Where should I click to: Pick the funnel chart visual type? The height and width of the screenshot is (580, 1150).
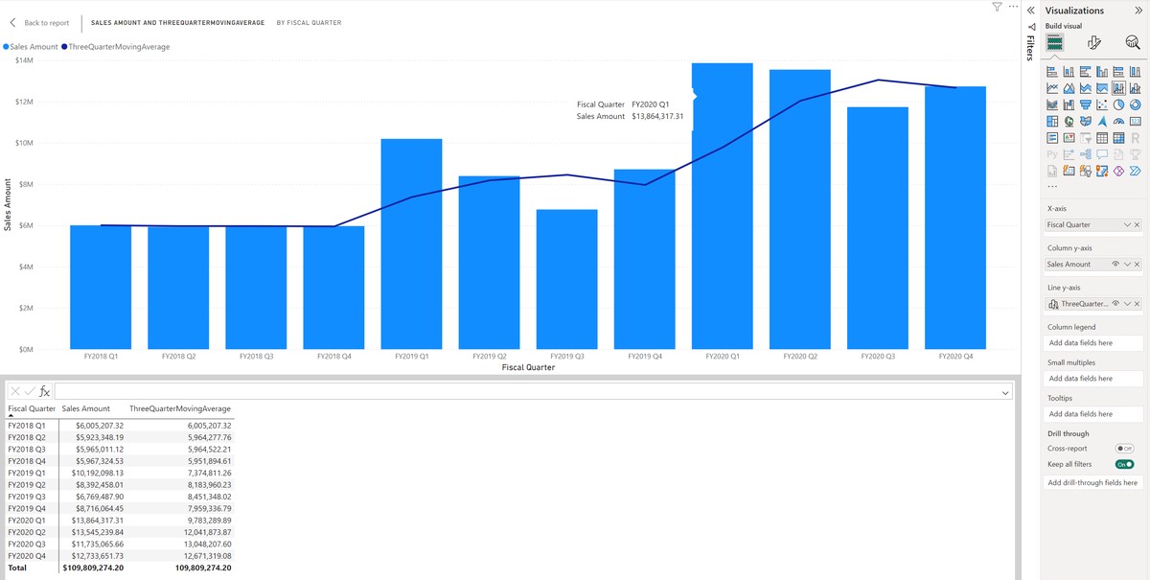(x=1086, y=104)
